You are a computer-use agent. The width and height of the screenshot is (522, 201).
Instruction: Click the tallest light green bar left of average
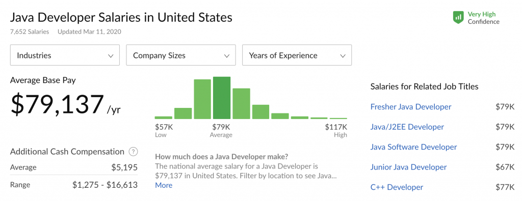pos(202,99)
